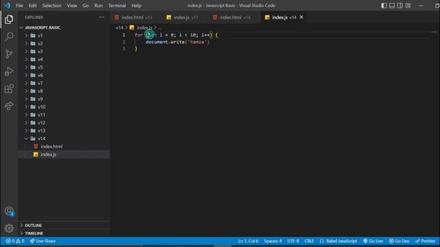Image resolution: width=440 pixels, height=247 pixels.
Task: Open the Accounts menu icon
Action: coord(9,211)
